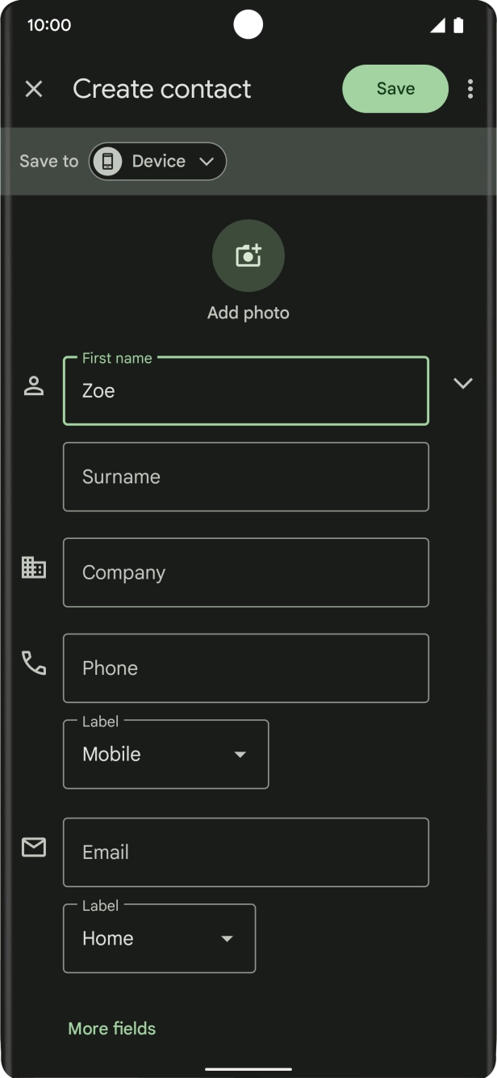Screen dimensions: 497x1078
Task: Tap the Surname input field
Action: [246, 477]
